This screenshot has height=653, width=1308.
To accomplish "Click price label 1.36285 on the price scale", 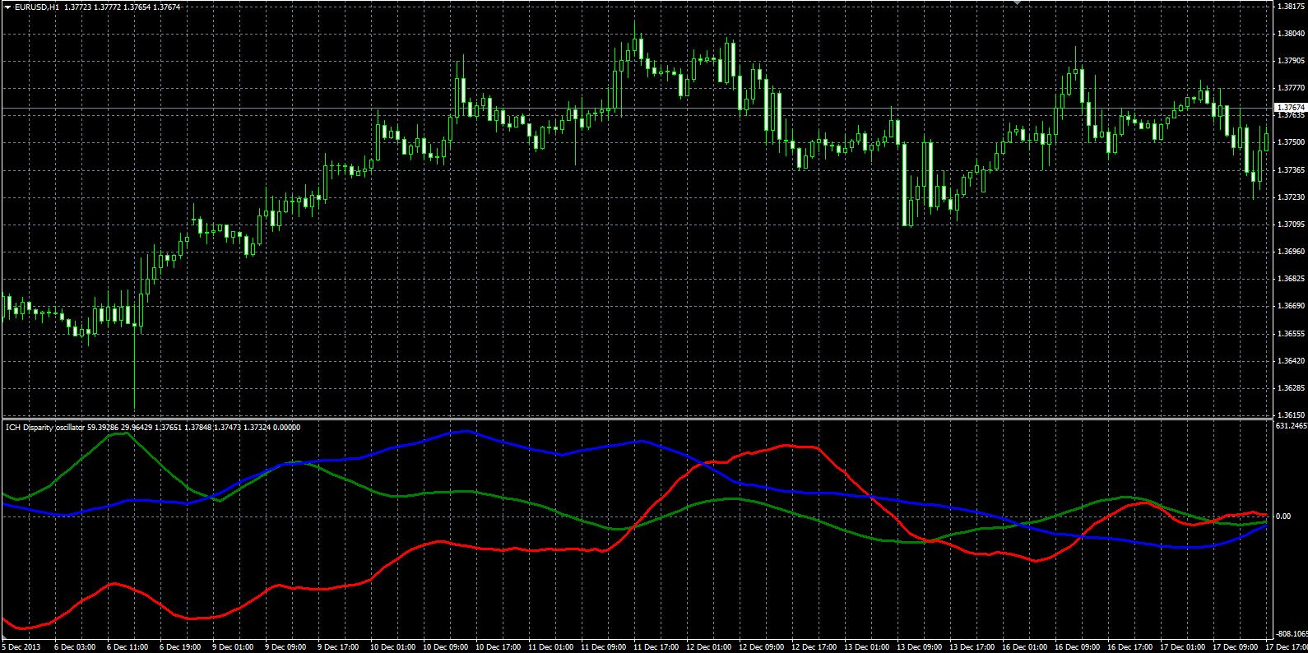I will (x=1291, y=388).
